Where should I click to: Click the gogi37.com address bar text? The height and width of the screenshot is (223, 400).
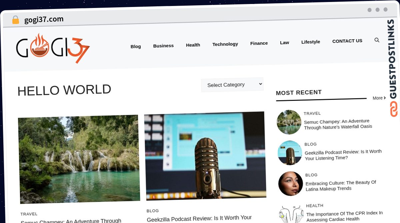(44, 20)
